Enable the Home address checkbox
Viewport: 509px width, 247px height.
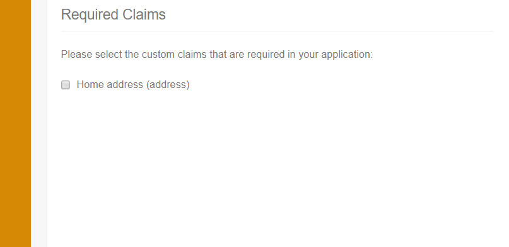point(66,85)
